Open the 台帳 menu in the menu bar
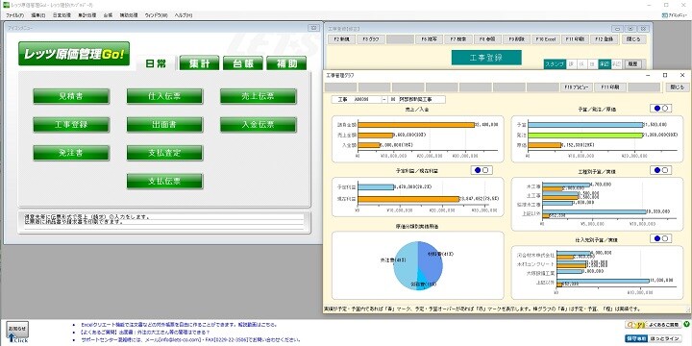 coord(108,15)
